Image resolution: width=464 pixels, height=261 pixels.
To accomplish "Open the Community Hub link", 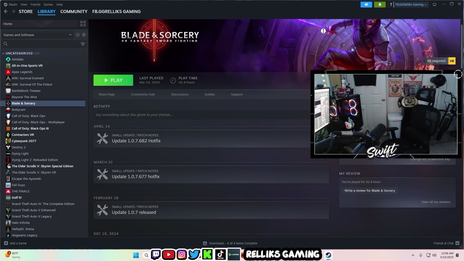I will pyautogui.click(x=143, y=94).
